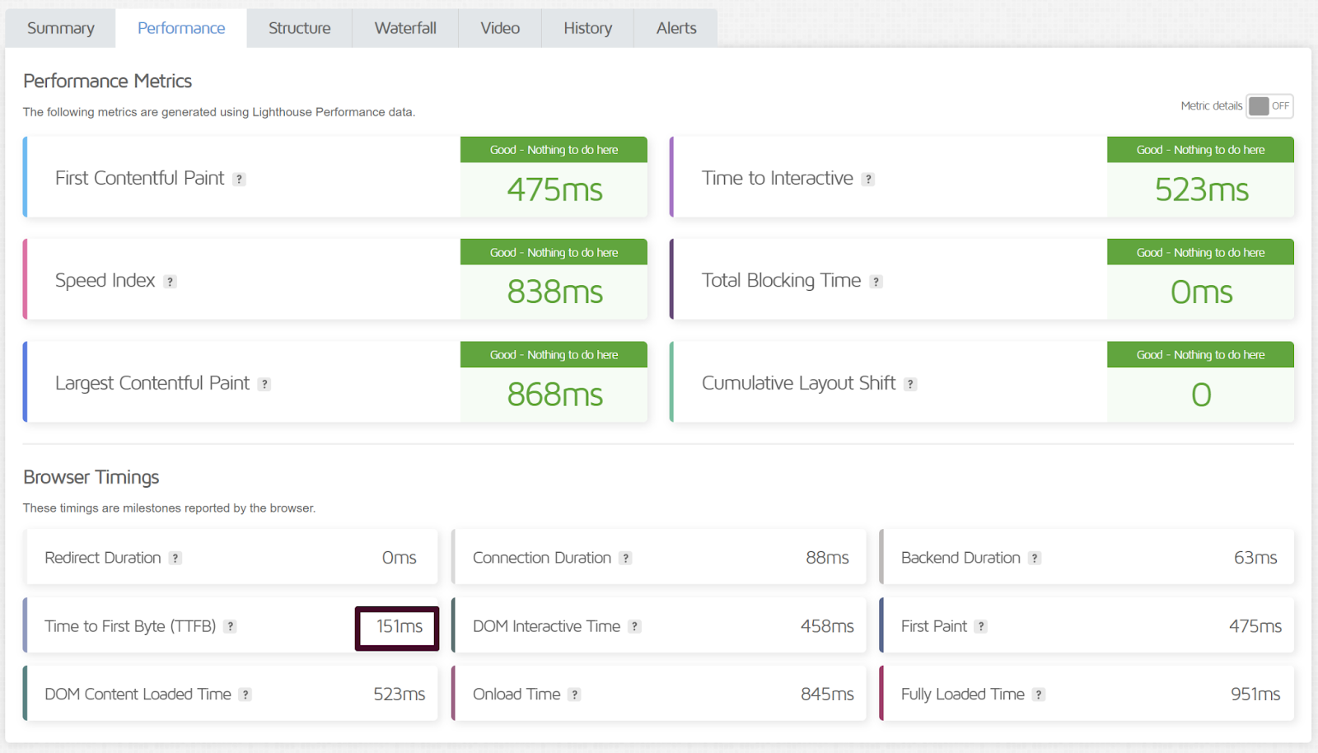Viewport: 1318px width, 753px height.
Task: Switch to the Alerts tab
Action: pos(676,28)
